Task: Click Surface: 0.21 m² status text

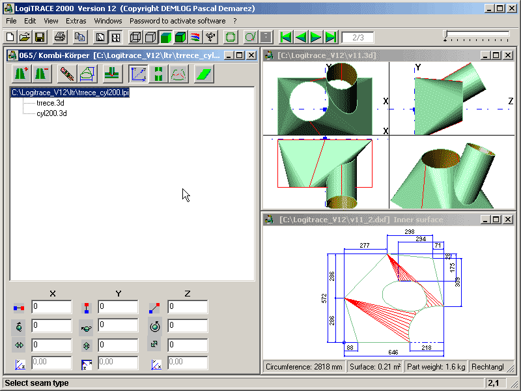Action: click(375, 367)
